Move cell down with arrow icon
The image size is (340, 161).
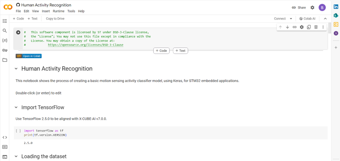[x=287, y=27]
